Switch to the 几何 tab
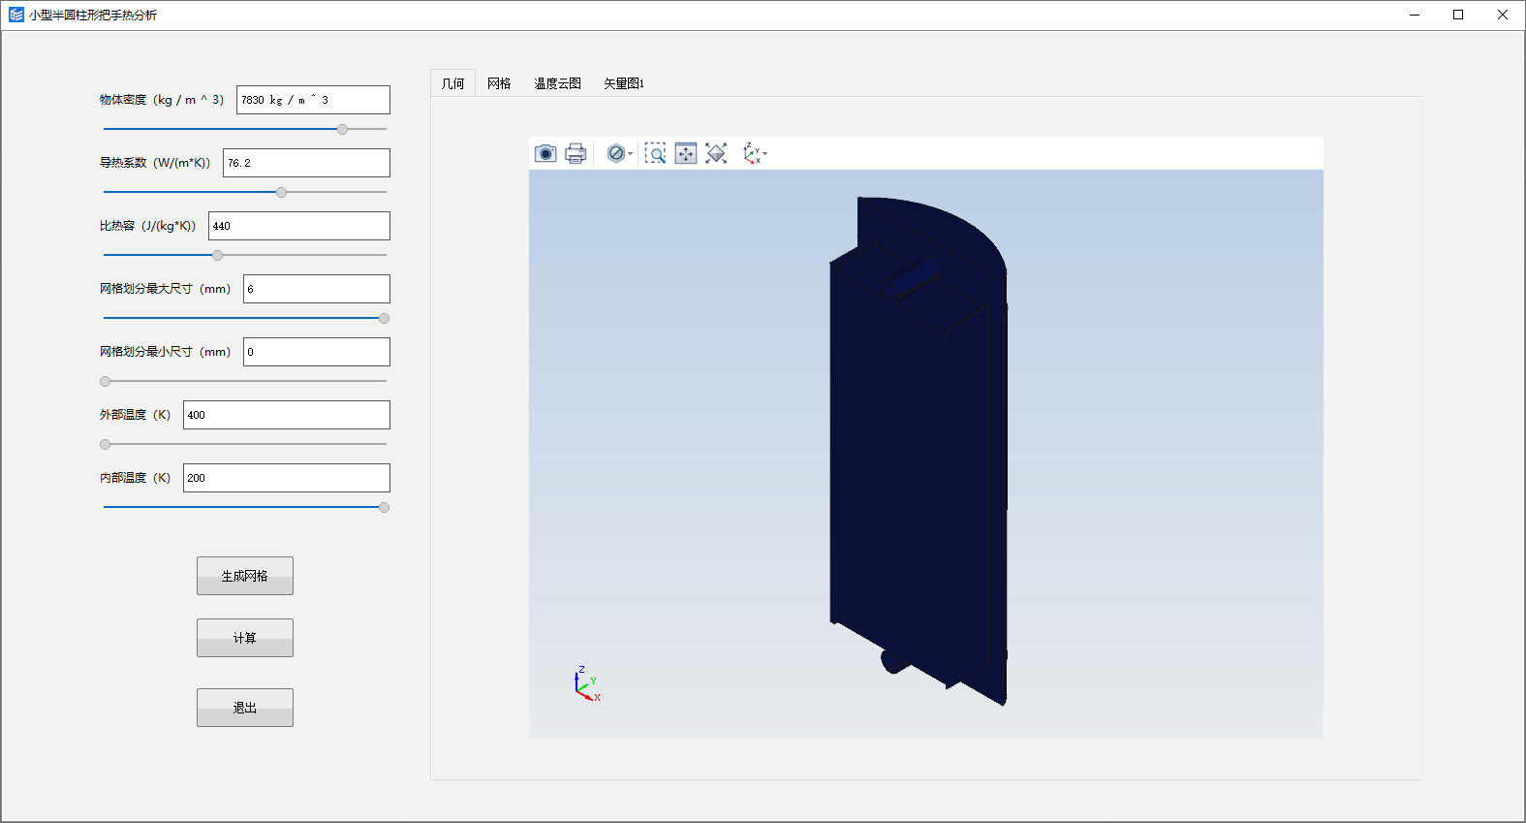This screenshot has width=1526, height=823. pyautogui.click(x=452, y=83)
